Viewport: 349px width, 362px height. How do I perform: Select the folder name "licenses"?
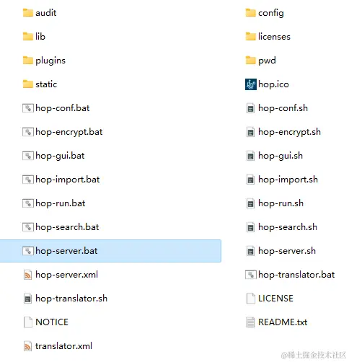274,37
